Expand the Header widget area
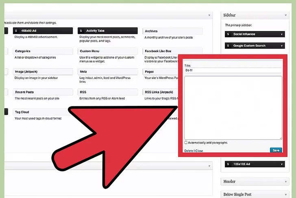The width and height of the screenshot is (296, 198). (x=287, y=181)
